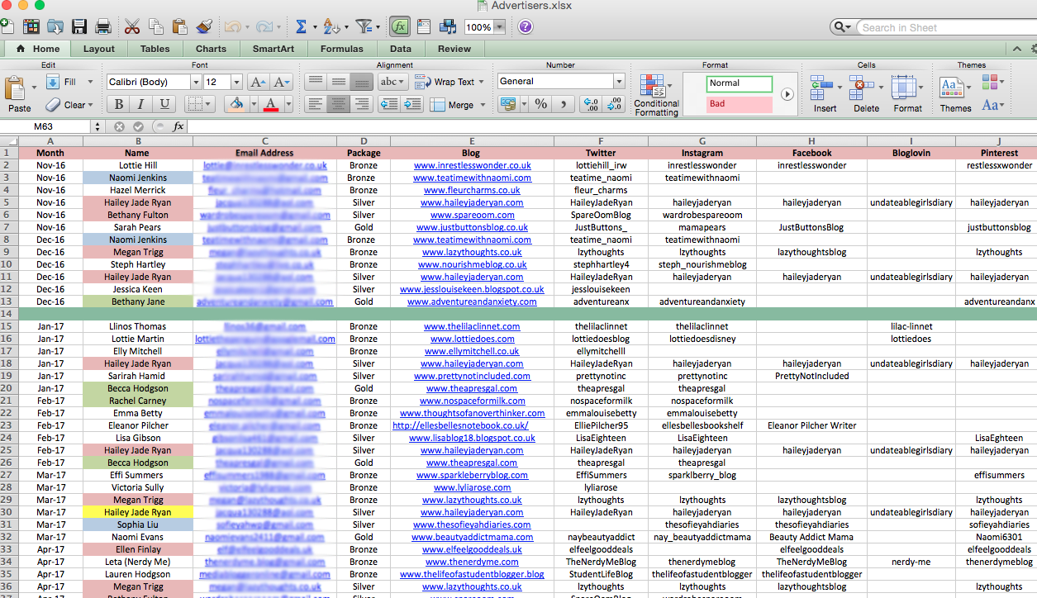1037x598 pixels.
Task: Click the Save disk icon
Action: [x=79, y=26]
